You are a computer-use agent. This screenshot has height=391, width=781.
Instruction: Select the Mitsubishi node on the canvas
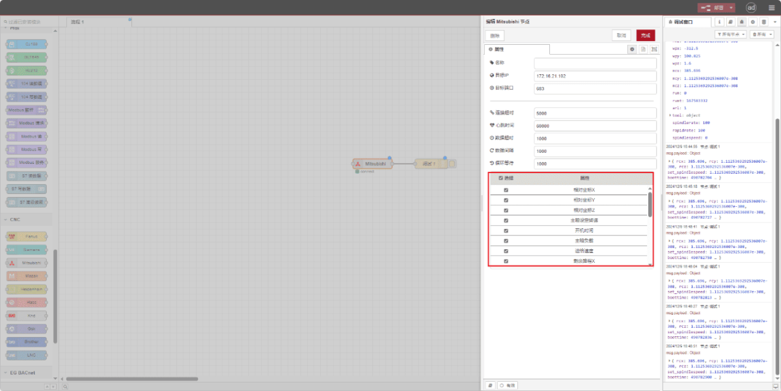tap(372, 164)
